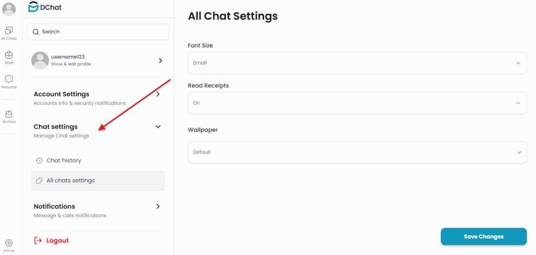Image resolution: width=536 pixels, height=255 pixels.
Task: Open Chat history menu item
Action: 64,160
